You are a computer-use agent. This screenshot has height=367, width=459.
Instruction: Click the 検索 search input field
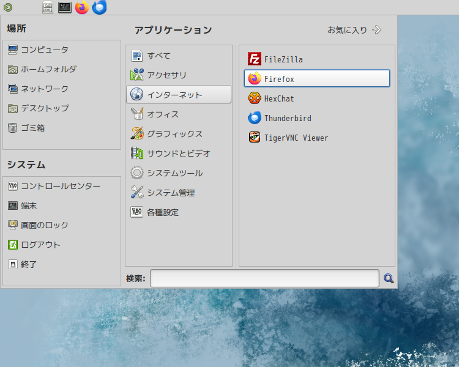point(264,278)
